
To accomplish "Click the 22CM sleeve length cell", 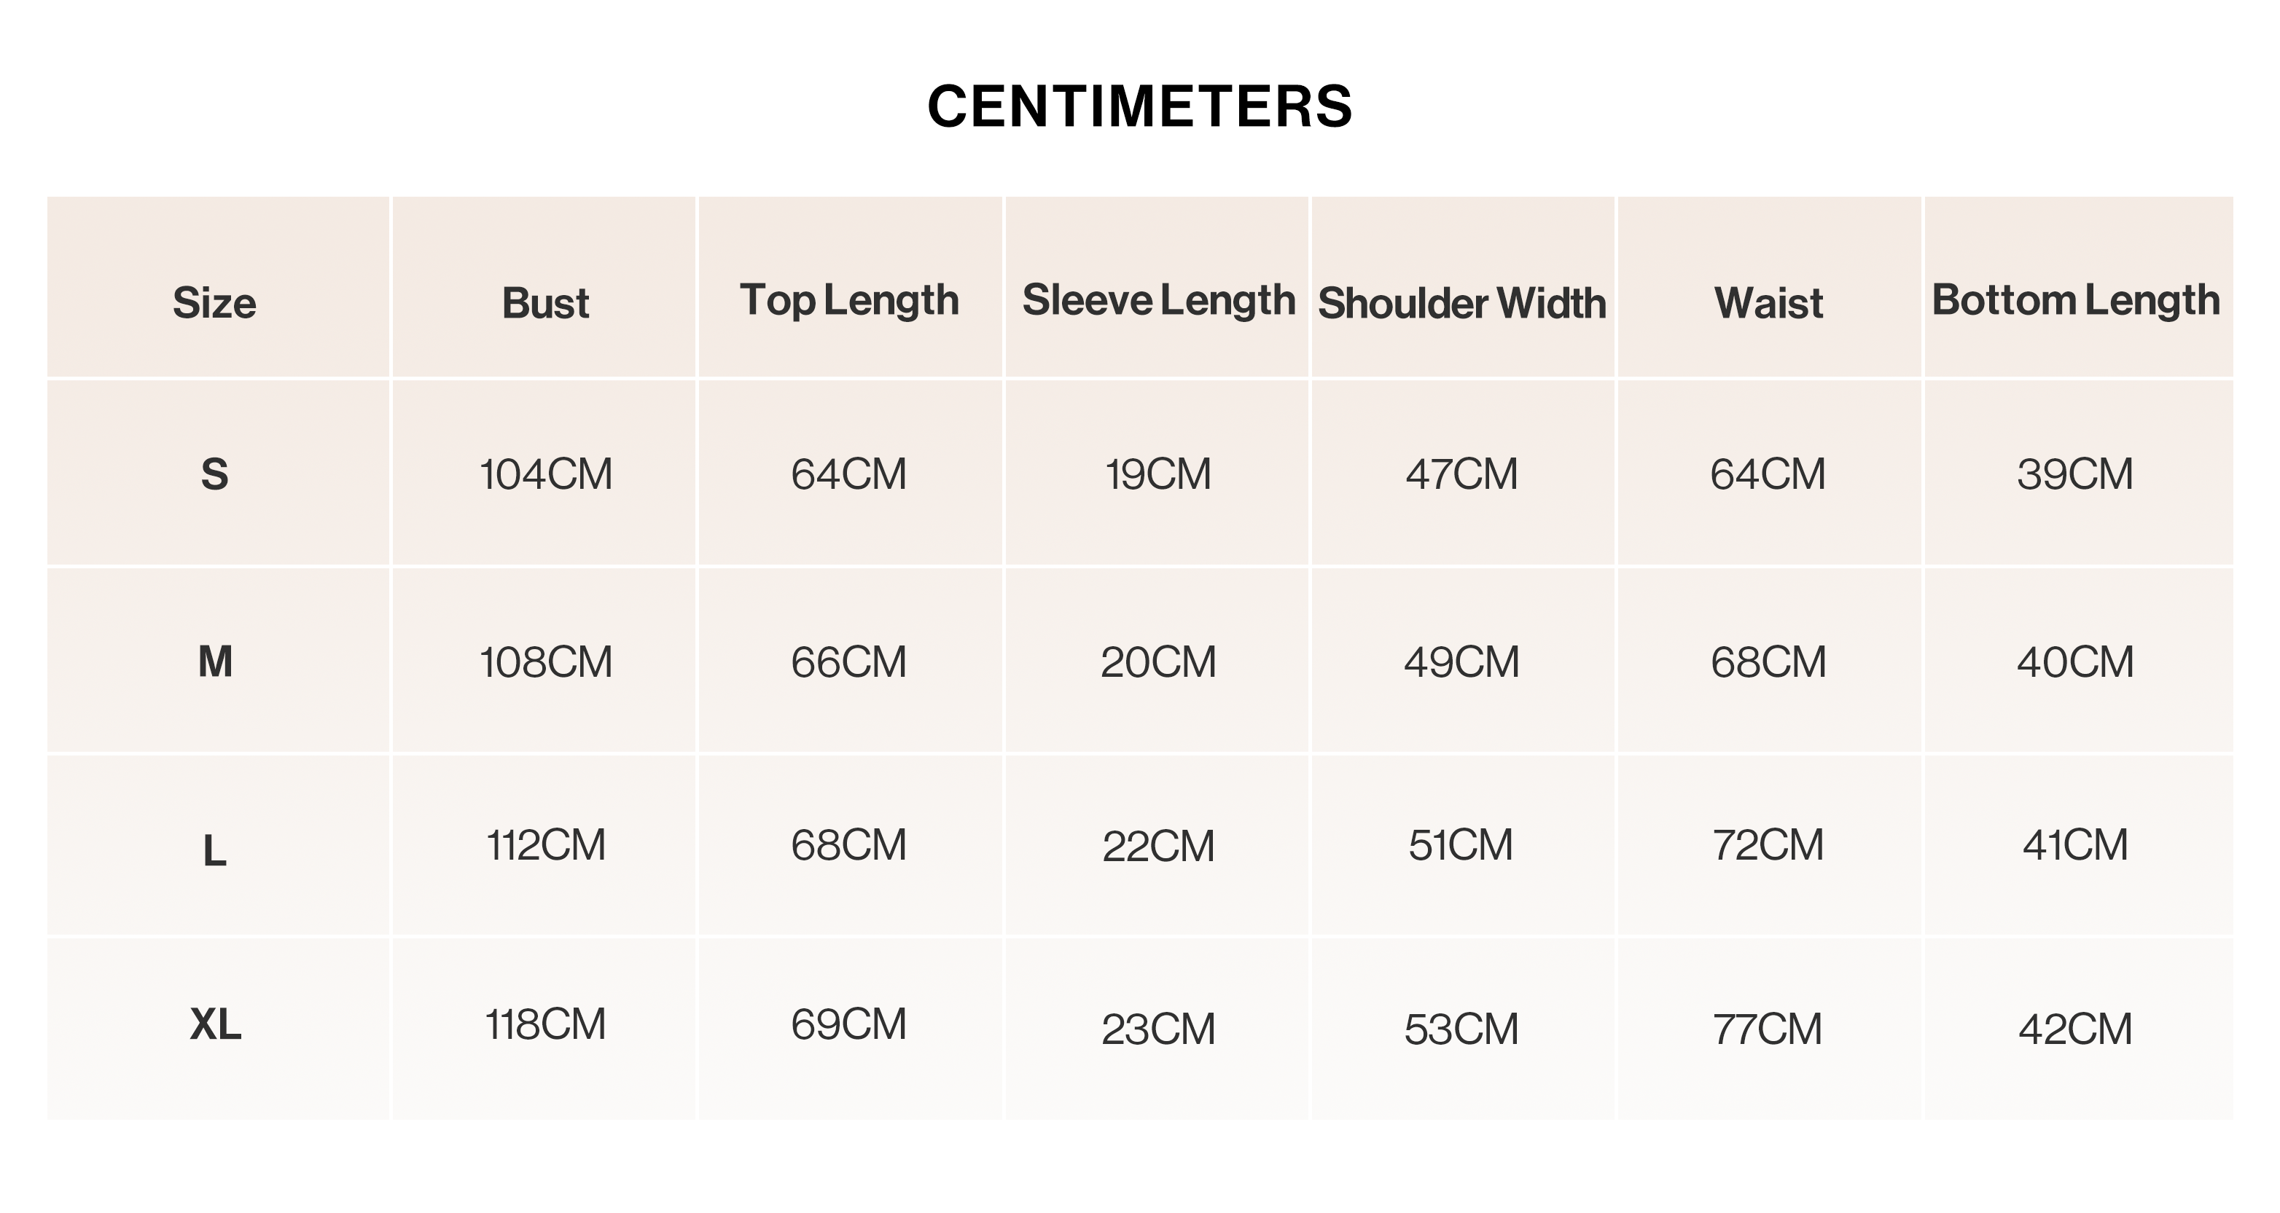I will click(x=1159, y=846).
